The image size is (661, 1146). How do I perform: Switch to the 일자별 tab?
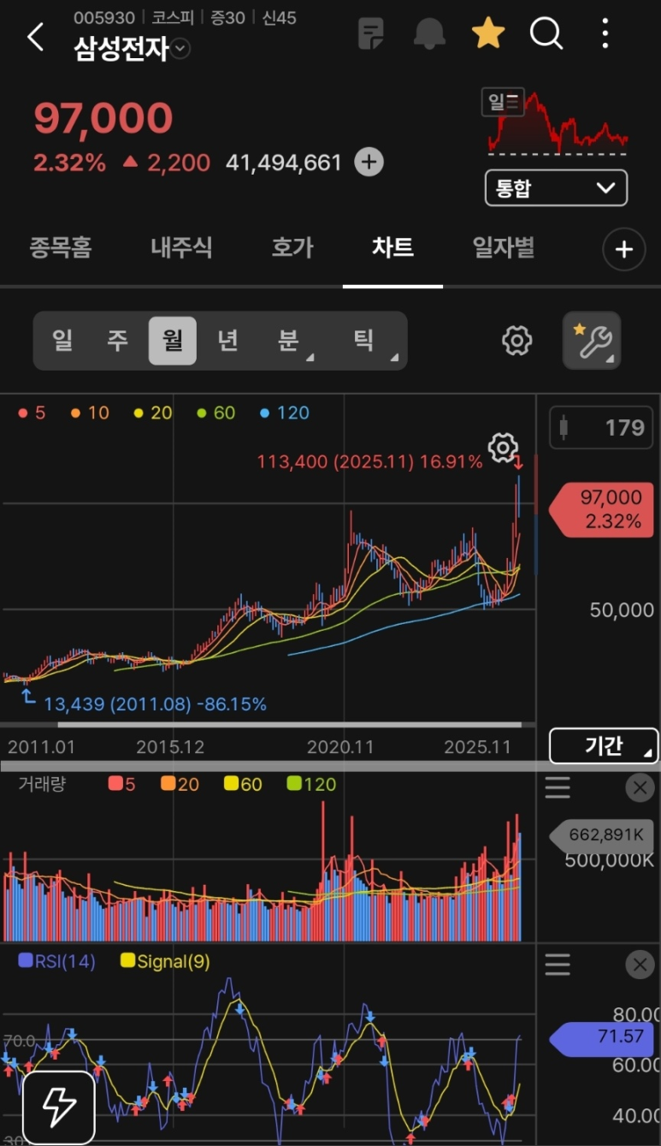(504, 248)
